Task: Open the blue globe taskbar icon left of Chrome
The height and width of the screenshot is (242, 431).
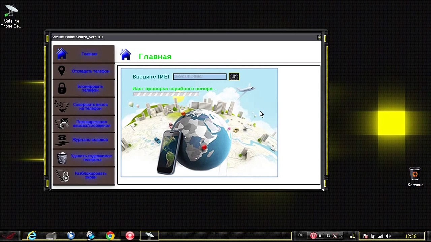Action: [90, 236]
